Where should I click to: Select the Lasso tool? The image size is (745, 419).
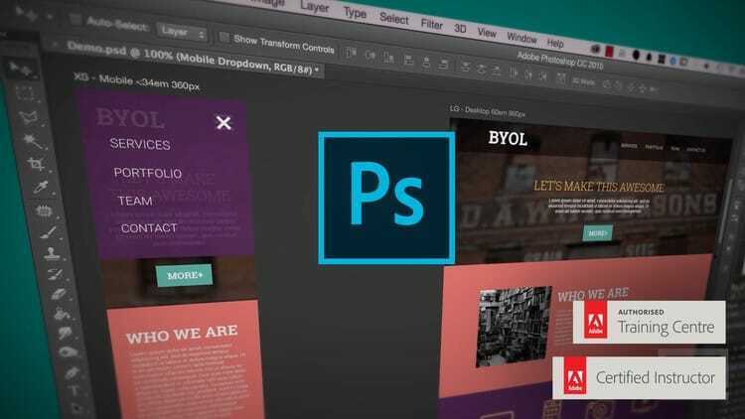[29, 117]
